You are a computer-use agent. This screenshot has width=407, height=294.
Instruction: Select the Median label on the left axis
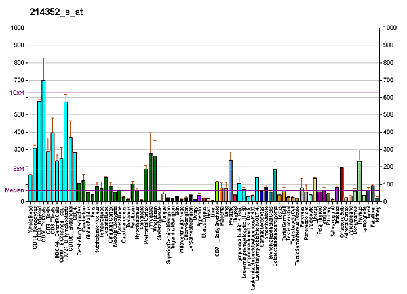pyautogui.click(x=15, y=190)
